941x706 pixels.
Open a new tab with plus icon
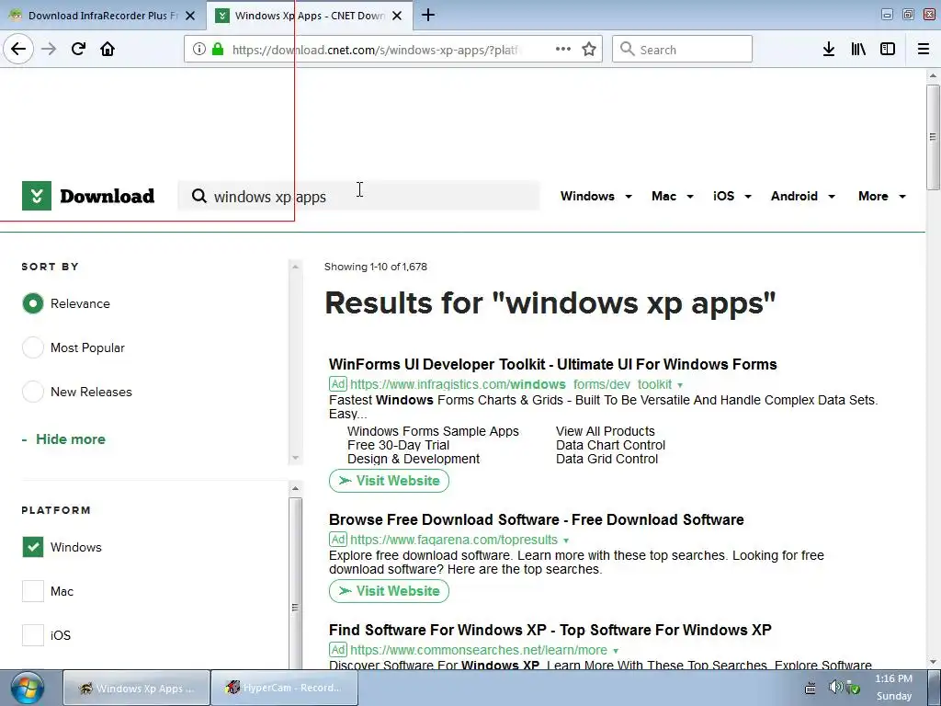pyautogui.click(x=428, y=16)
